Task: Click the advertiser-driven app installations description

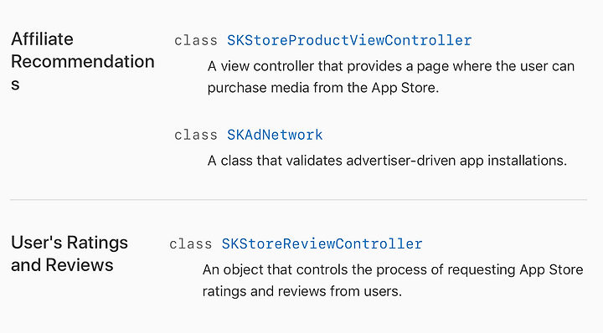Action: tap(387, 161)
